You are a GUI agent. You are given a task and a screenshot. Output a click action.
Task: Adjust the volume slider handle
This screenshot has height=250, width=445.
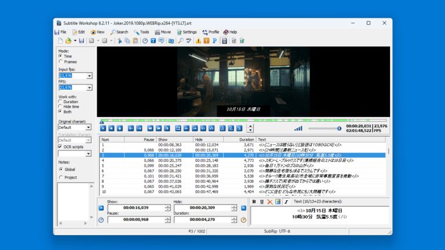(339, 128)
